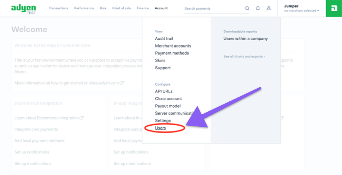Click the Account menu
The height and width of the screenshot is (175, 342).
[x=161, y=8]
